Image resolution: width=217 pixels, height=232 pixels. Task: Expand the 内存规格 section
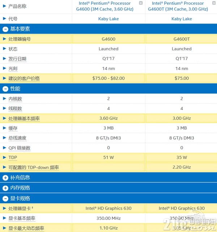point(5,188)
